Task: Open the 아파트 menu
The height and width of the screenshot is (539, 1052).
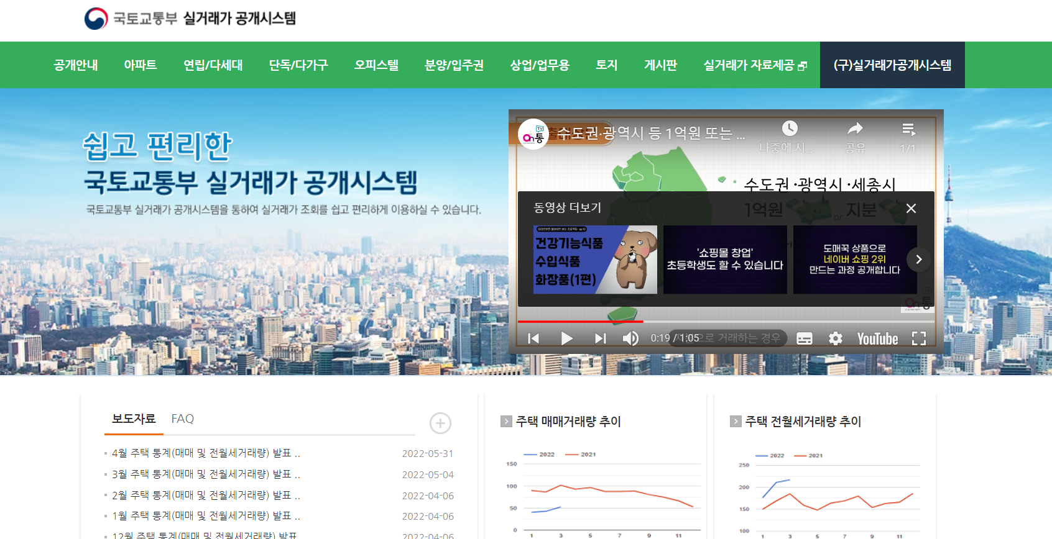Action: tap(141, 65)
